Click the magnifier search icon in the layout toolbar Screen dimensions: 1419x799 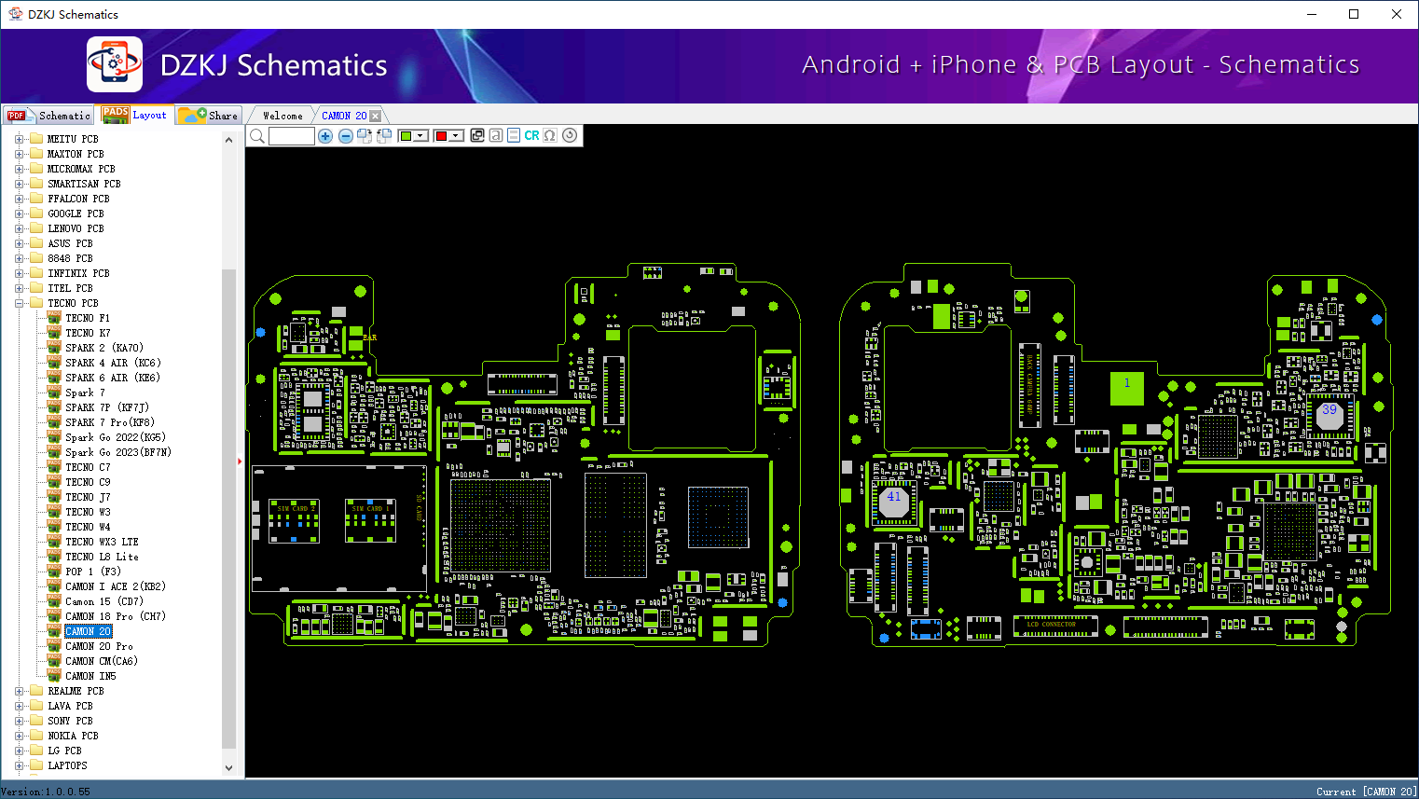coord(257,136)
